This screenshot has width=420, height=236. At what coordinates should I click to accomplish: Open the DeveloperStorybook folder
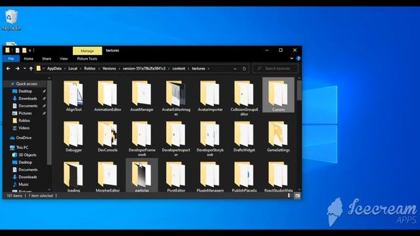[x=210, y=138]
